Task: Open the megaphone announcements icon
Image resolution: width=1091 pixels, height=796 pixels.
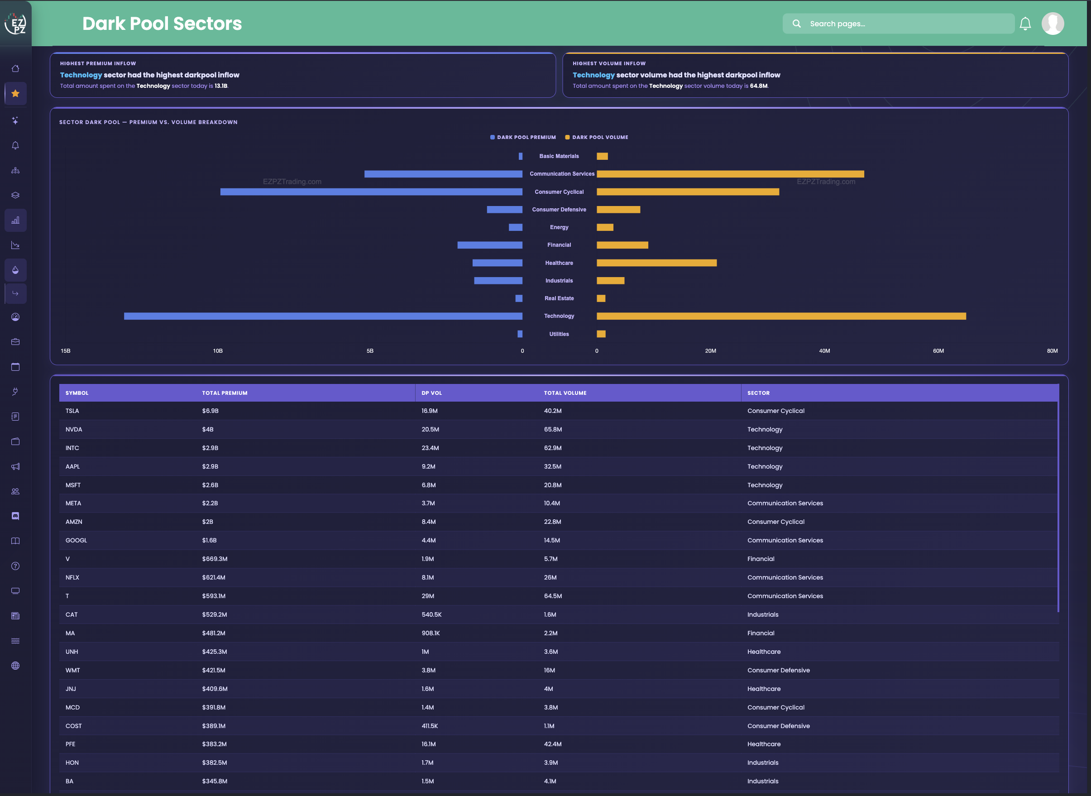Action: click(15, 466)
